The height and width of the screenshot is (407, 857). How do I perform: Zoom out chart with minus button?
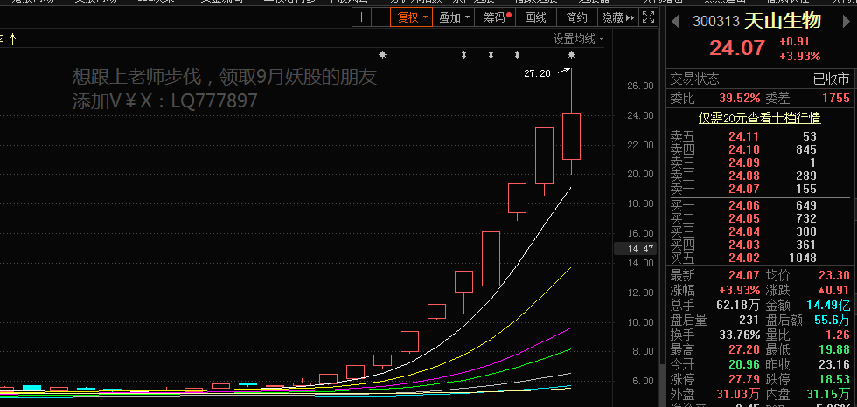pyautogui.click(x=381, y=17)
